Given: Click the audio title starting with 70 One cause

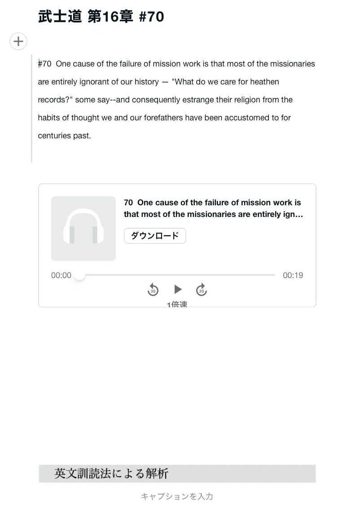Looking at the screenshot, I should tap(213, 208).
